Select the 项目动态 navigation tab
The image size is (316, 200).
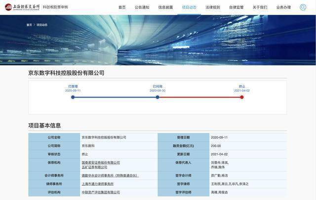(x=189, y=7)
